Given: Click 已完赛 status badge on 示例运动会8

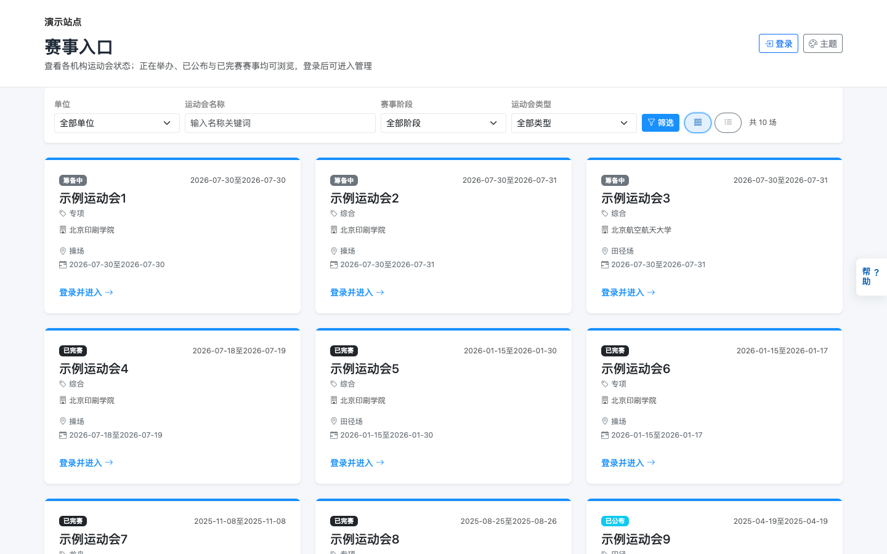Looking at the screenshot, I should point(344,521).
